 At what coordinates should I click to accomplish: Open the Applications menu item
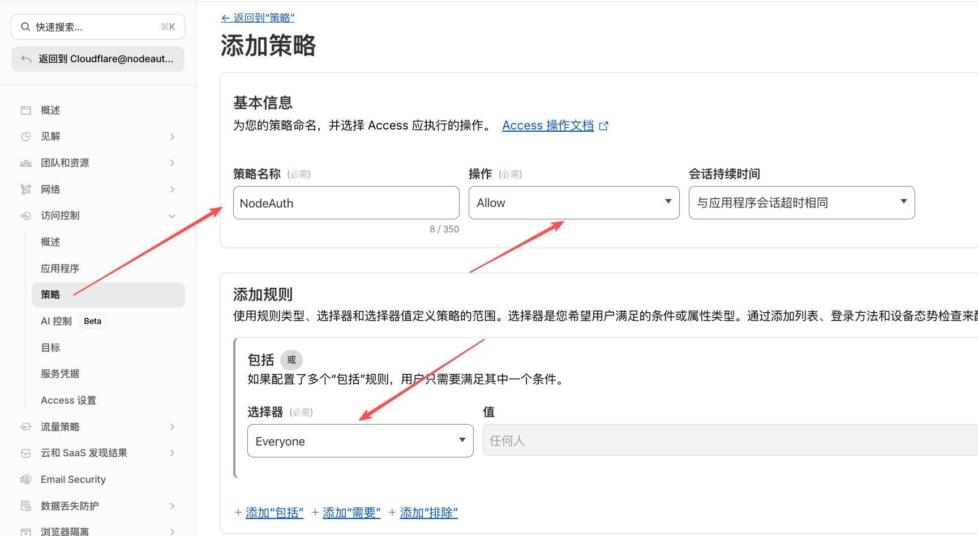pos(60,269)
